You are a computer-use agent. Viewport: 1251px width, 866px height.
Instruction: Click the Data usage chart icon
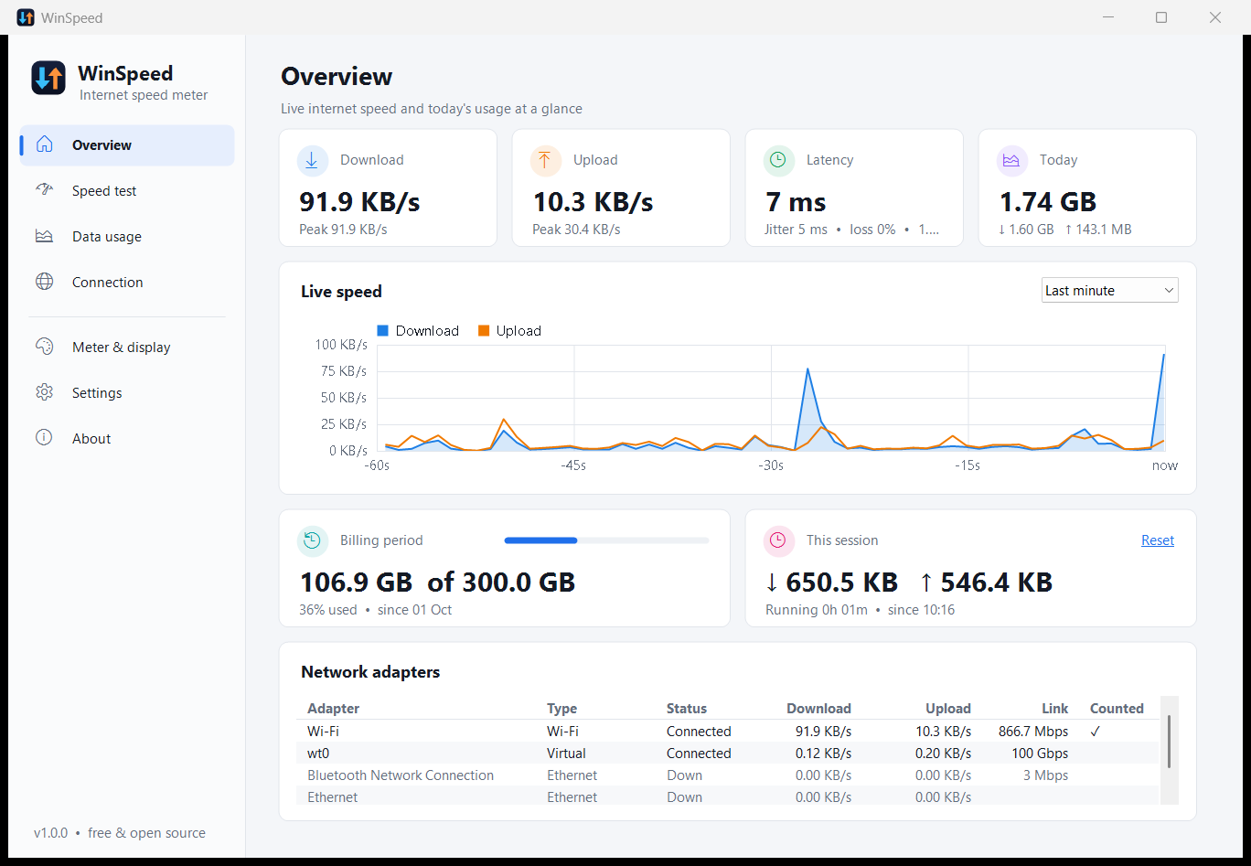[x=44, y=236]
